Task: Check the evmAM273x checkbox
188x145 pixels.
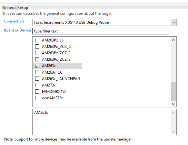Action: point(37,98)
